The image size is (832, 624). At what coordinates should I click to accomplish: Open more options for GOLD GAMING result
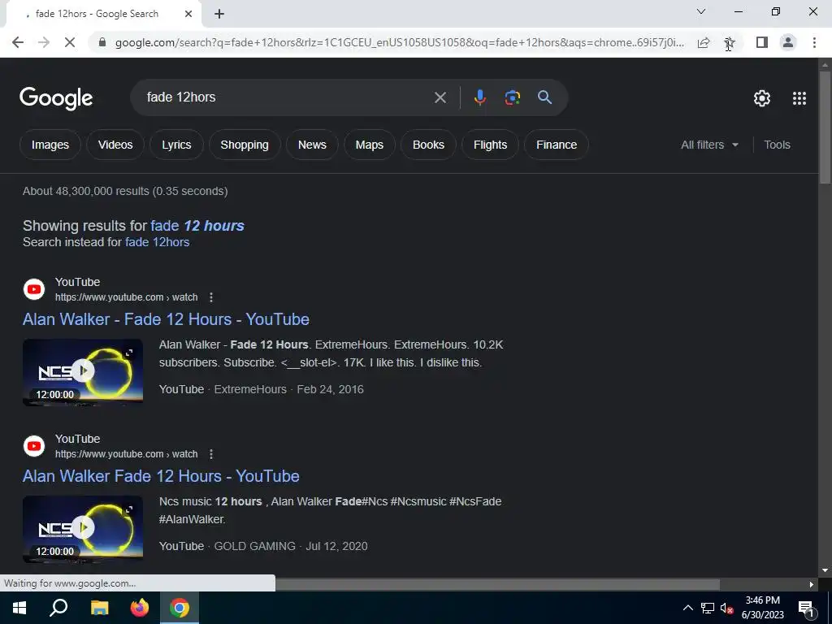tap(211, 454)
